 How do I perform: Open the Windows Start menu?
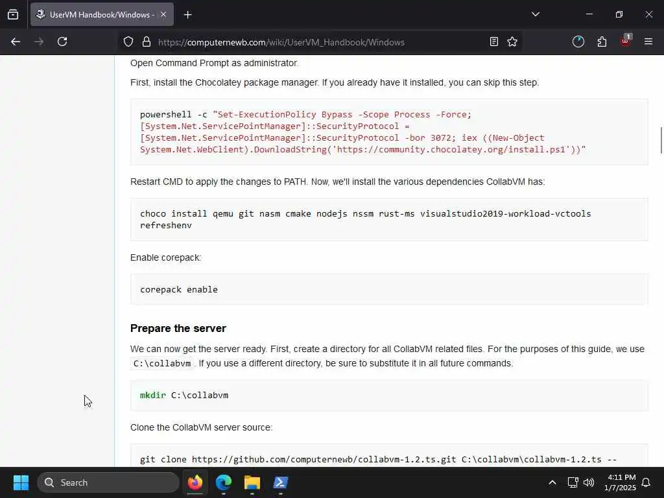[21, 482]
